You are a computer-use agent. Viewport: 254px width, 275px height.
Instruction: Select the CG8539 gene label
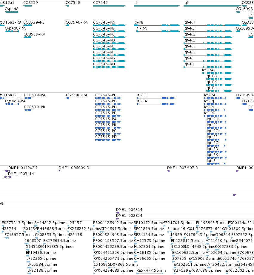point(30,3)
